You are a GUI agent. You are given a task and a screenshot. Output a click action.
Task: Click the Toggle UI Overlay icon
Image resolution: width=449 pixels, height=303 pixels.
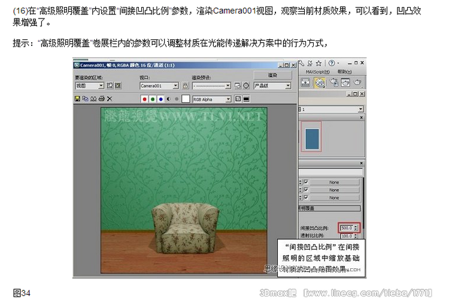coord(238,99)
